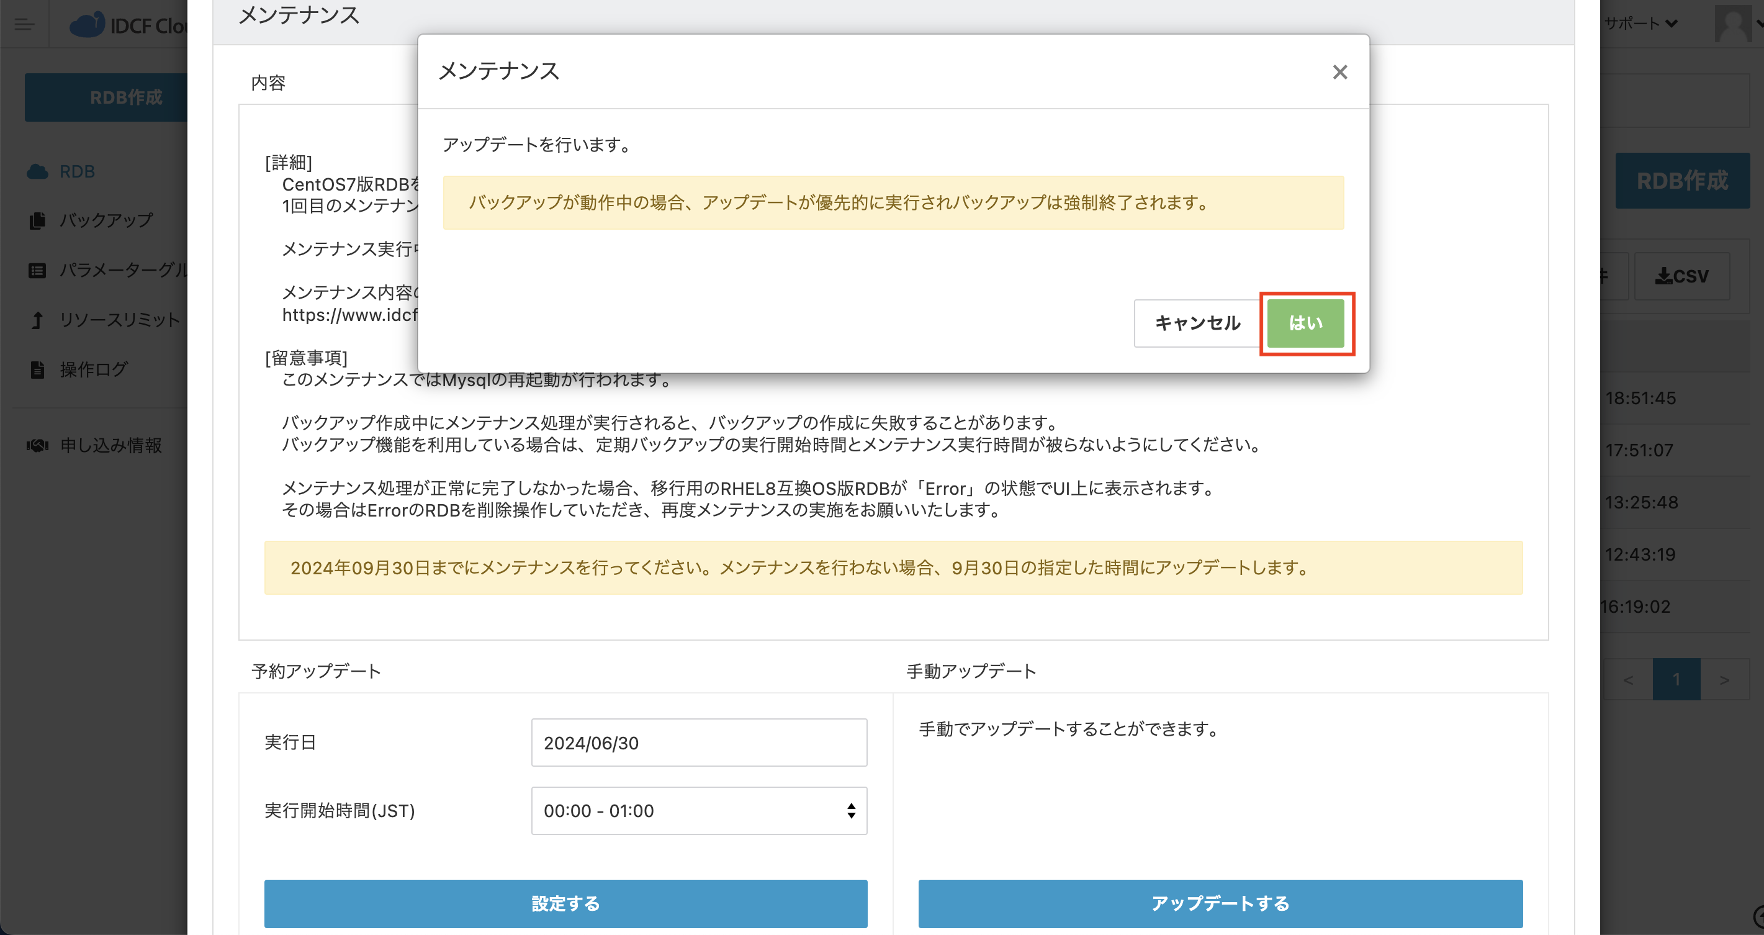Dismiss the dialog with キャンセル
Image resolution: width=1764 pixels, height=935 pixels.
tap(1197, 323)
